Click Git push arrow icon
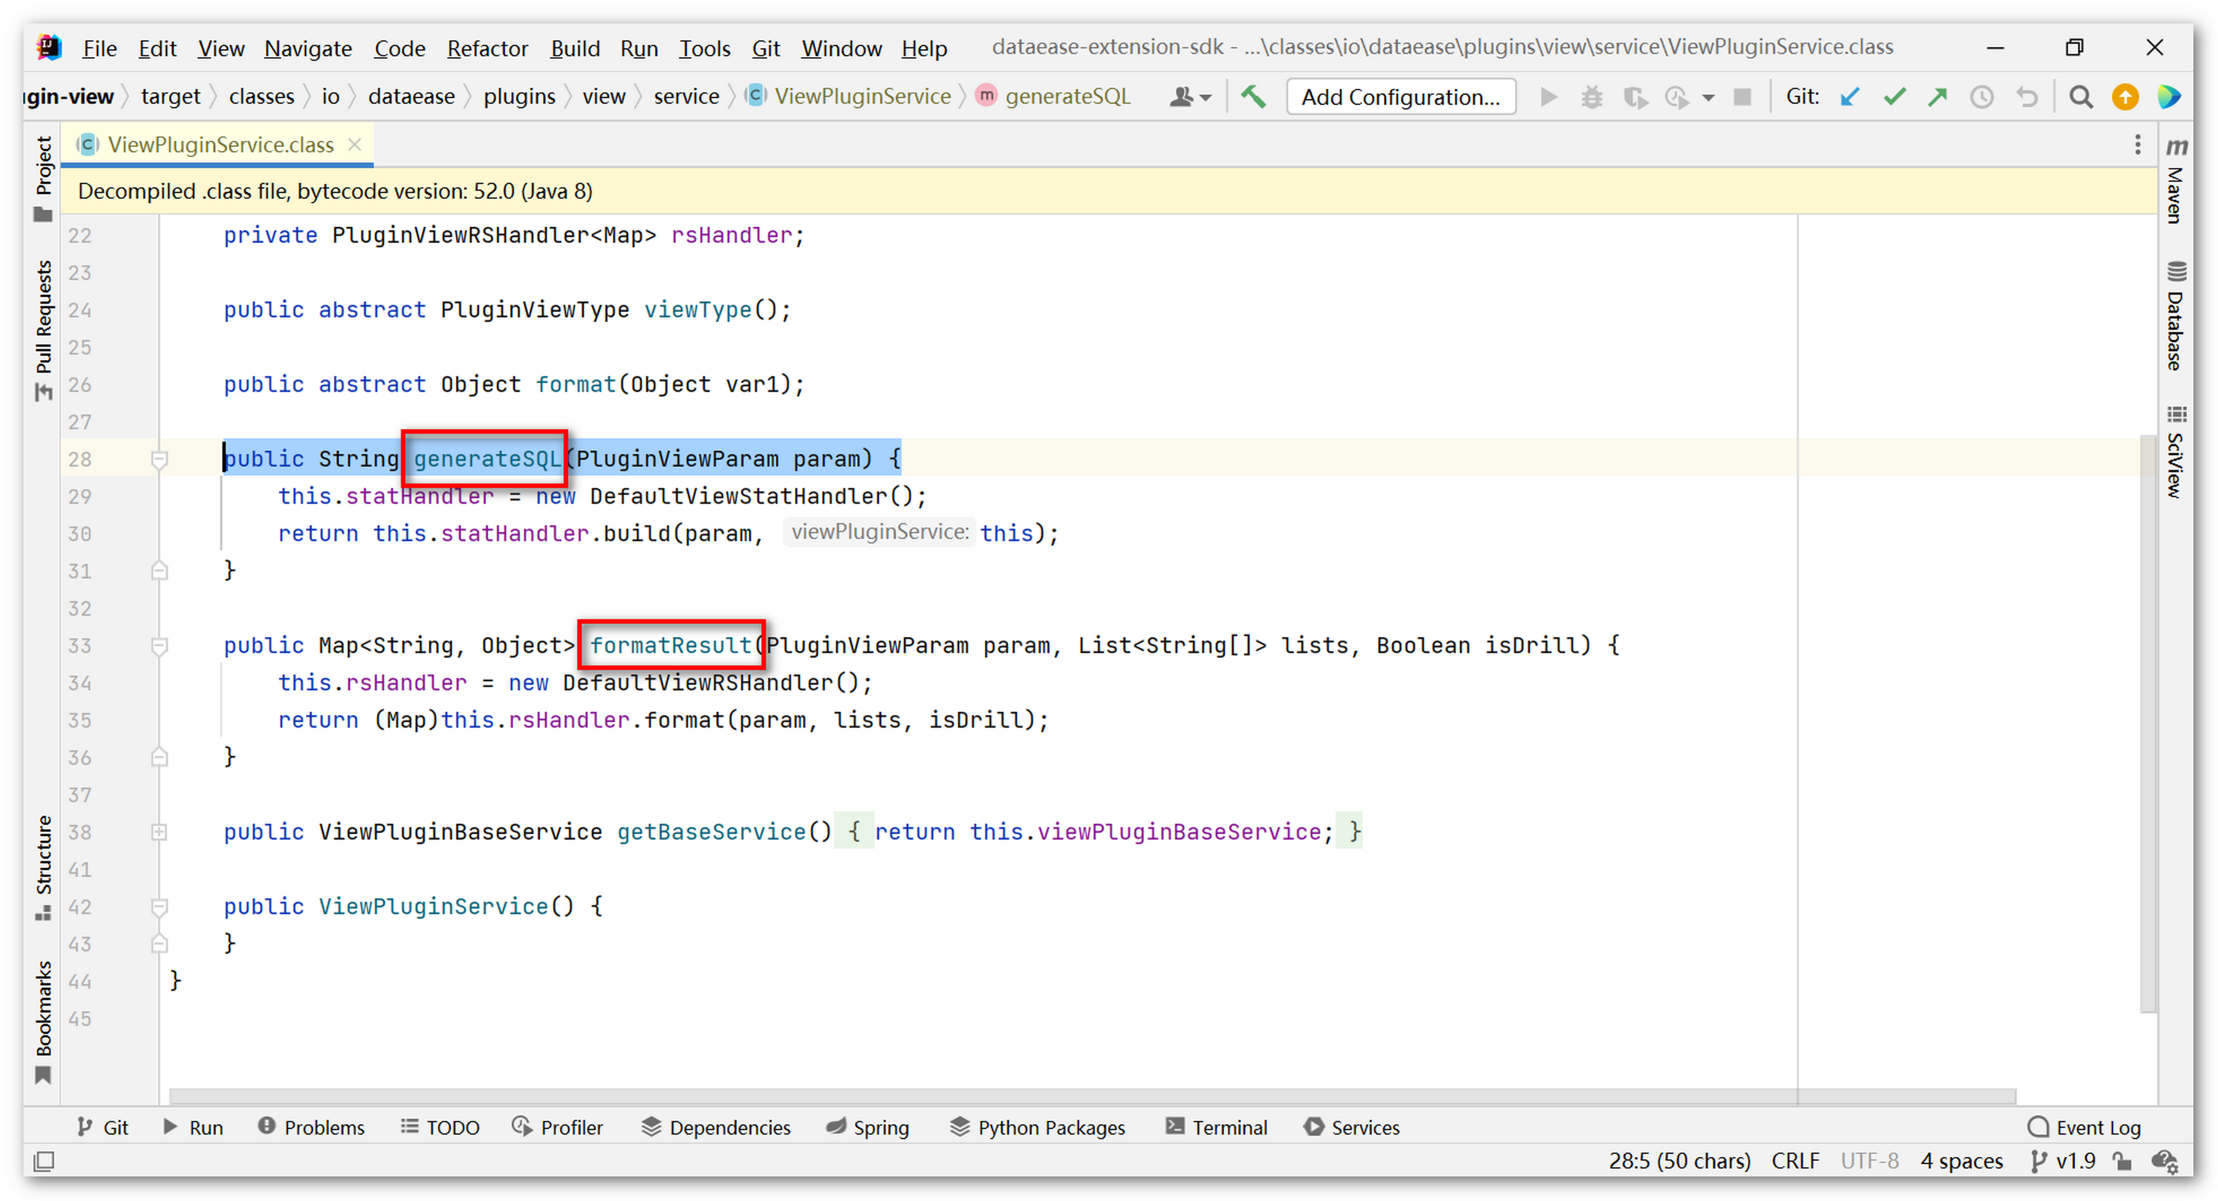This screenshot has height=1201, width=2218. coord(1937,97)
